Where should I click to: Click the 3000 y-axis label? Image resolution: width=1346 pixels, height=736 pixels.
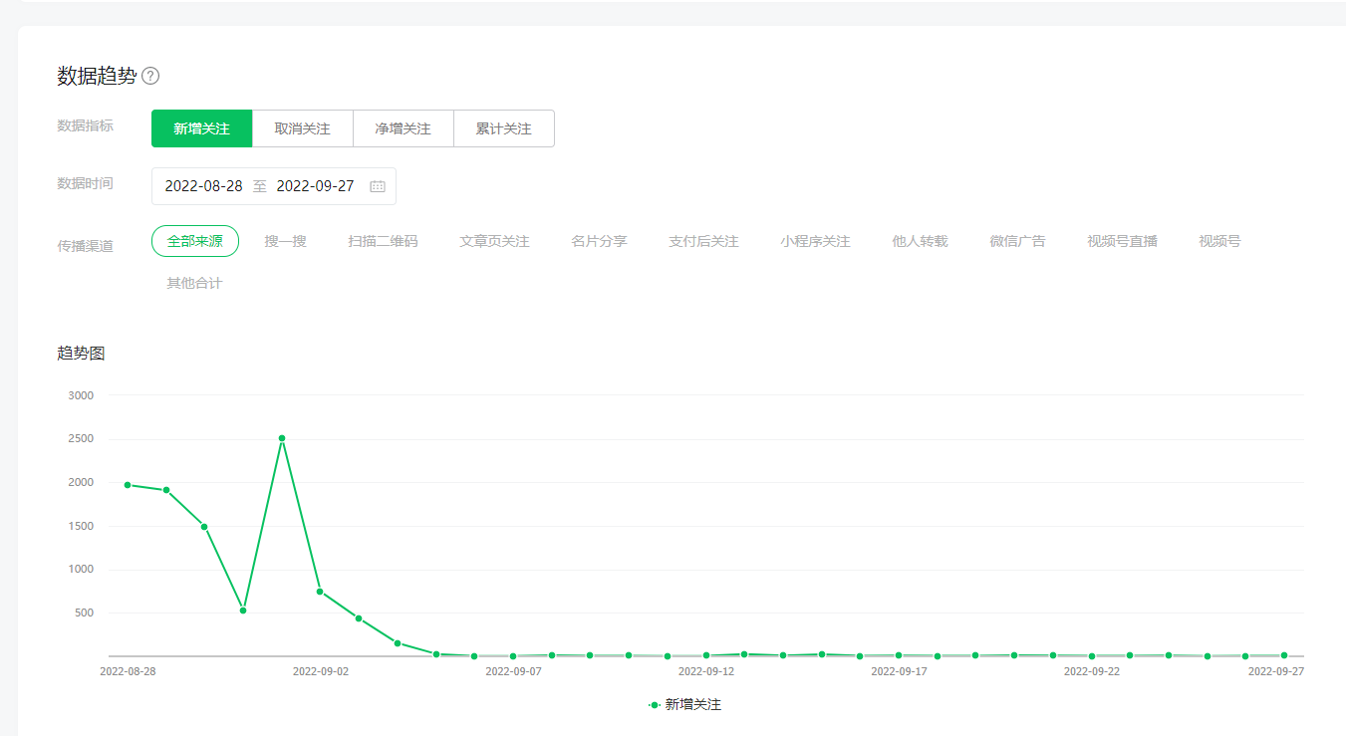tap(81, 395)
